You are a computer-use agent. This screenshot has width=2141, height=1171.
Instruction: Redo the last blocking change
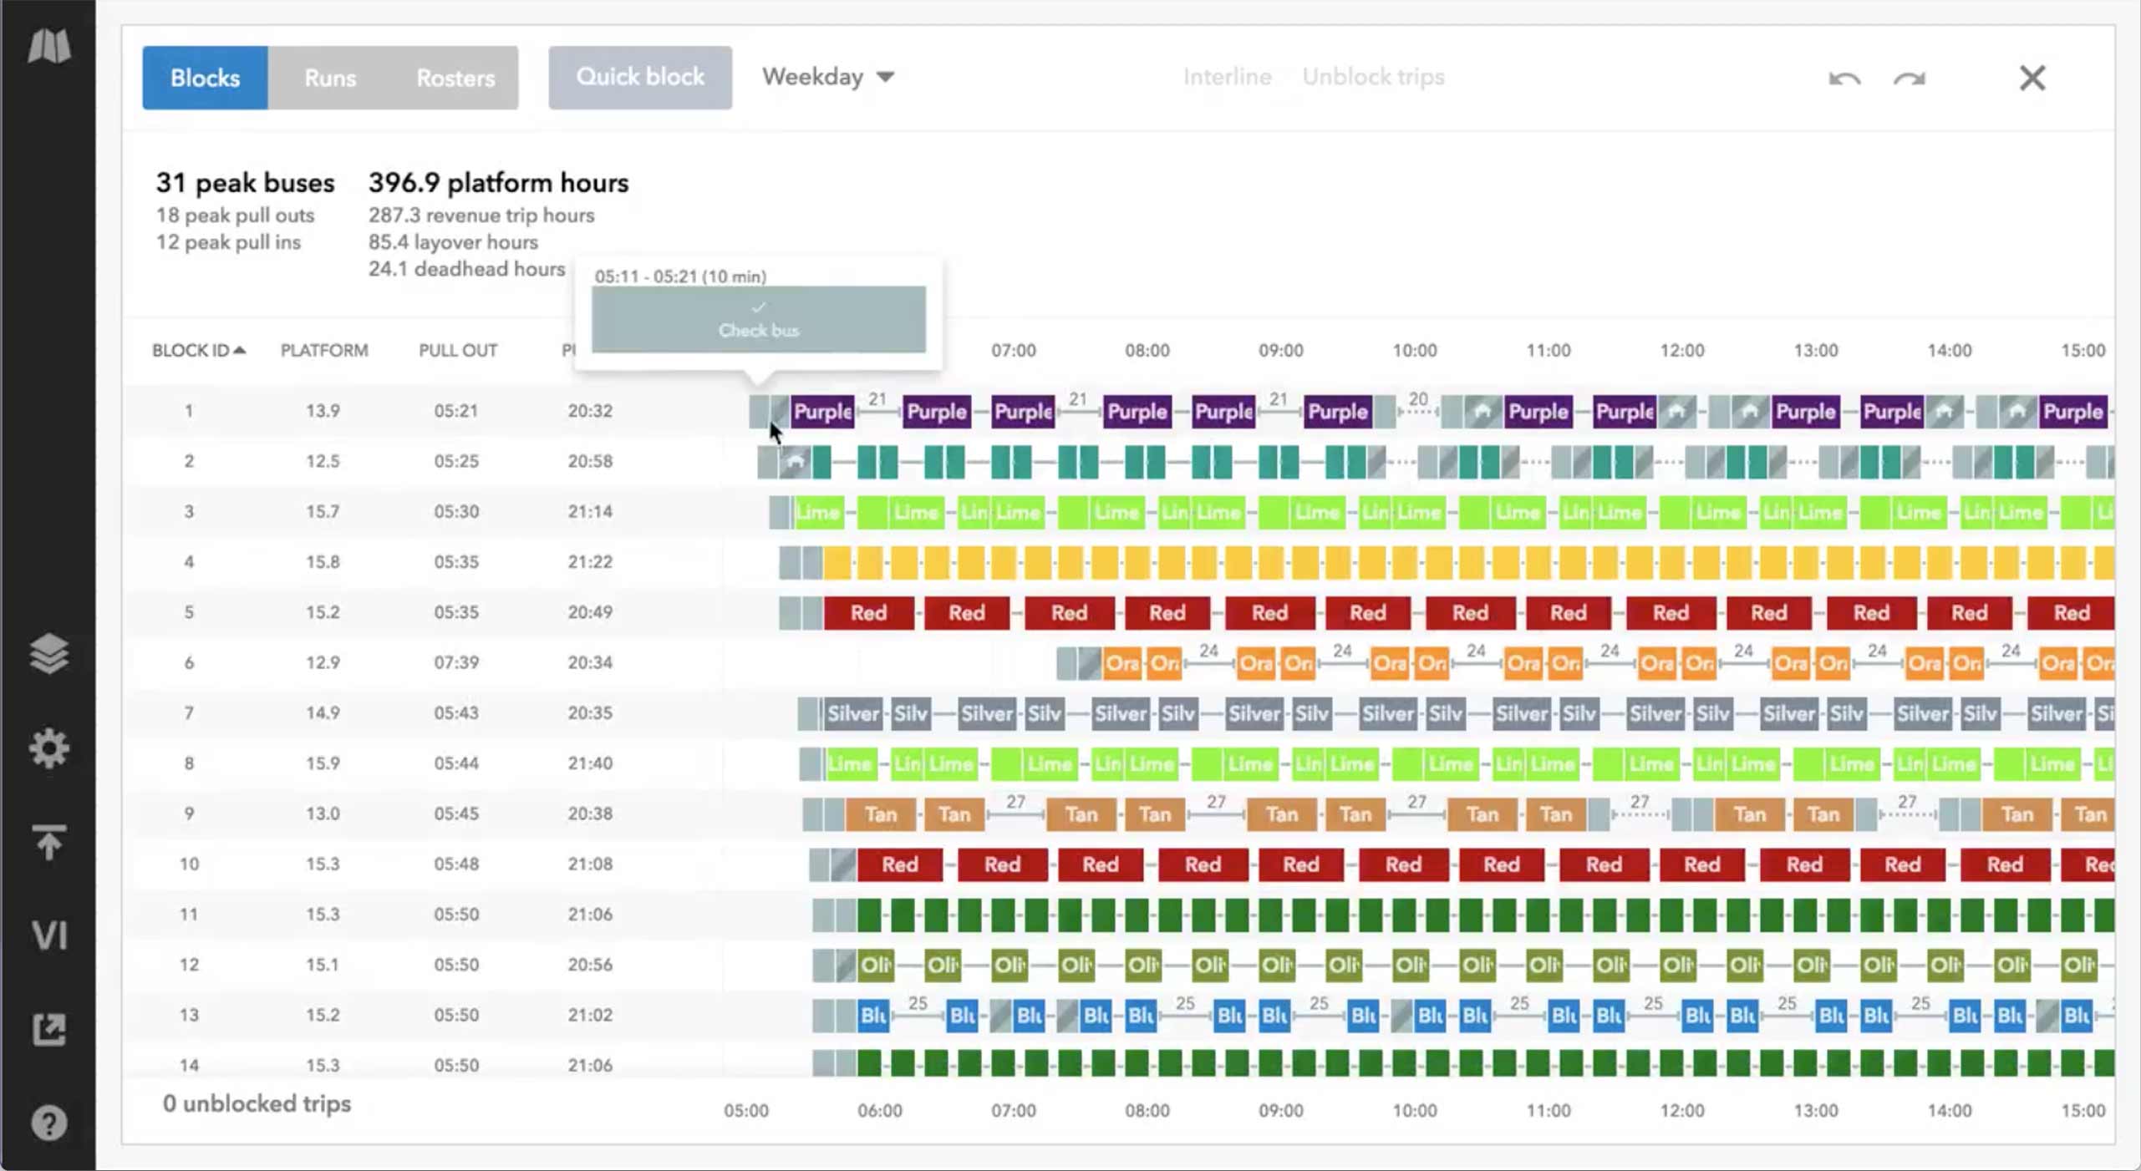click(1910, 78)
